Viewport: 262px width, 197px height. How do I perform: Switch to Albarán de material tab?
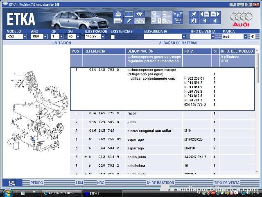[x=178, y=43]
